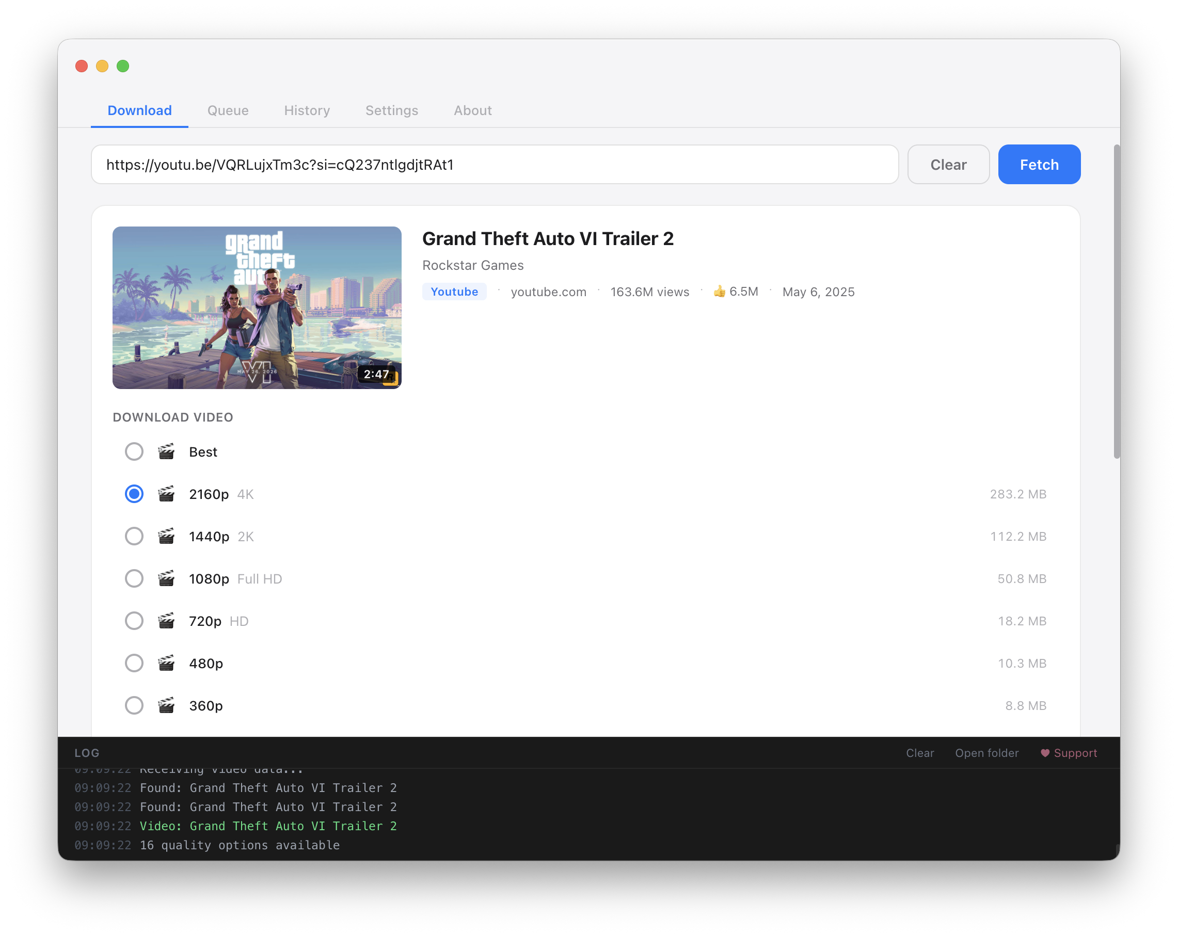Click the '16 quality options available' log line
1178x937 pixels.
(240, 845)
